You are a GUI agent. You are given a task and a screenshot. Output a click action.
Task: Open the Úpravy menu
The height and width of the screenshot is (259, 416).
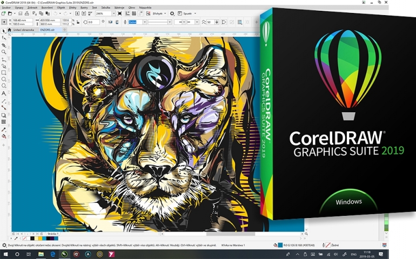19,8
